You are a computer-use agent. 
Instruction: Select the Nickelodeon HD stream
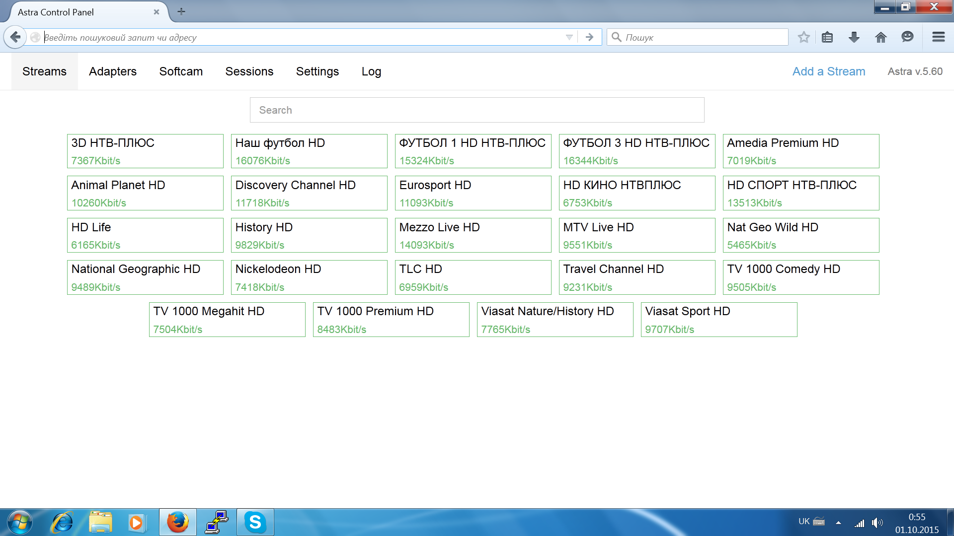coord(309,277)
